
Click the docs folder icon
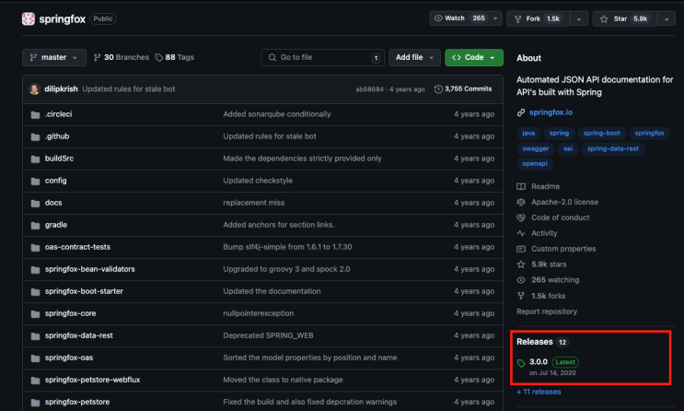[x=35, y=203]
